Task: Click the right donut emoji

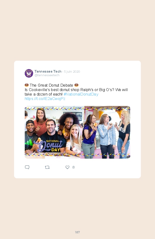Action: [76, 85]
